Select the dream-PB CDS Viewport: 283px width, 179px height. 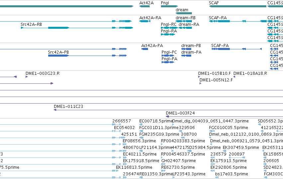pos(186,49)
